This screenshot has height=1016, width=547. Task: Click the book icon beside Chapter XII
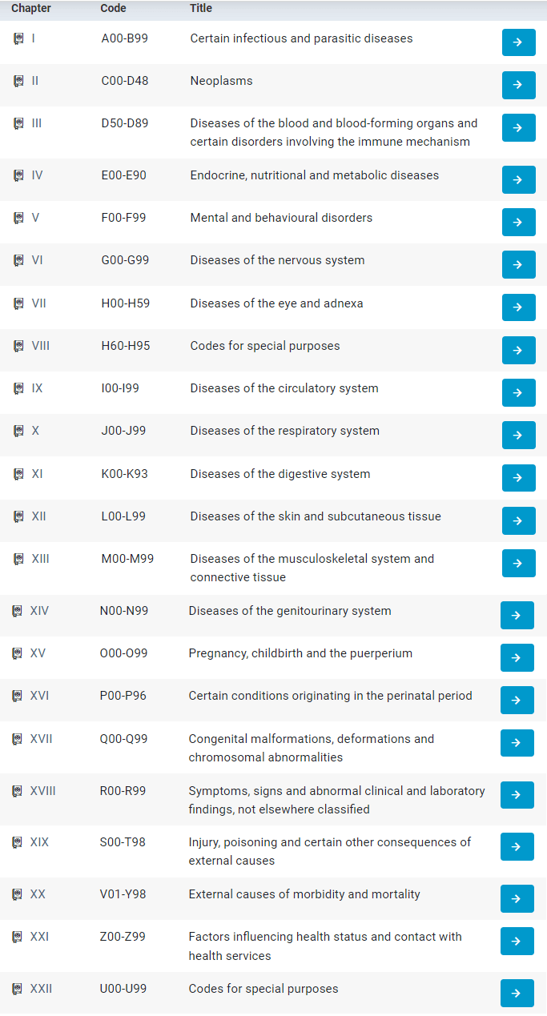click(18, 516)
